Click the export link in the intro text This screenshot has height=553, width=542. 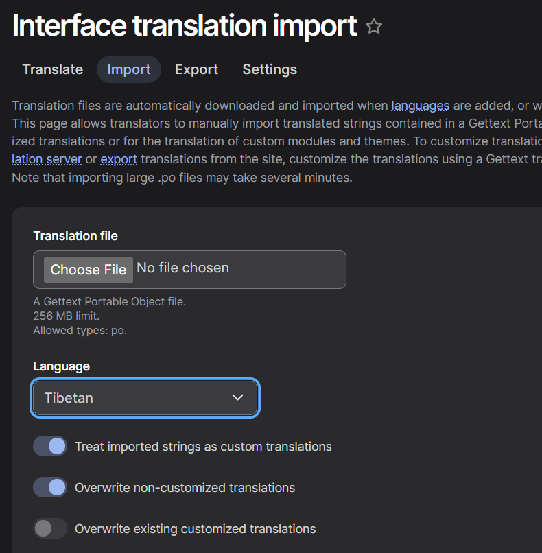(x=119, y=158)
